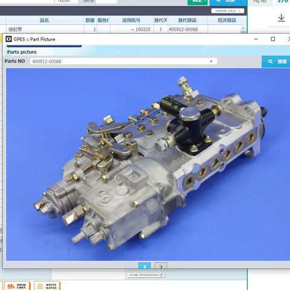290x290 pixels.
Task: Click the top blue search button
Action: (228, 2)
